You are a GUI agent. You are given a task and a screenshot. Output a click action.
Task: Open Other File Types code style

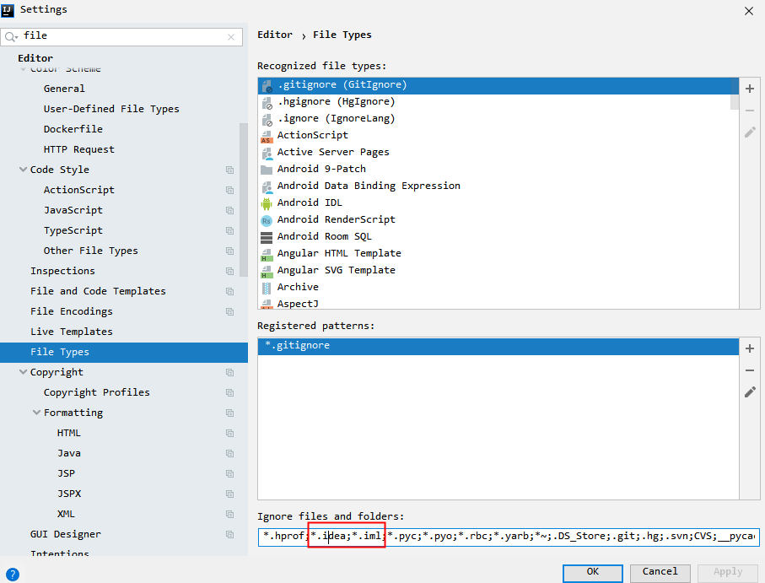tap(91, 251)
